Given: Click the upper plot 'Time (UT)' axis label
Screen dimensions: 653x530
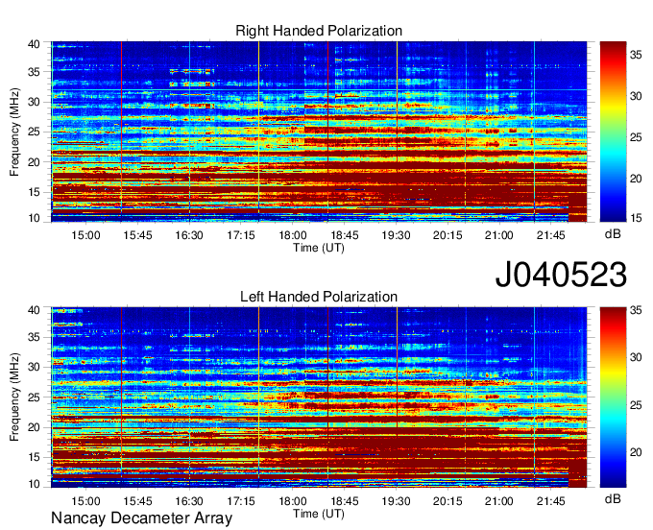Looking at the screenshot, I should [319, 248].
